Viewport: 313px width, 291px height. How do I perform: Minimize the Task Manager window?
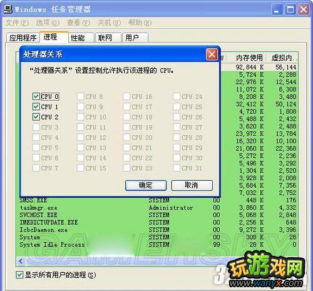(x=277, y=9)
